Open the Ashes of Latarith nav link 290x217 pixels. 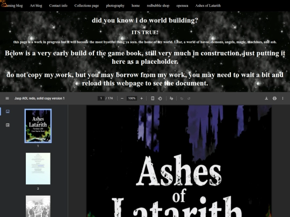pos(208,5)
